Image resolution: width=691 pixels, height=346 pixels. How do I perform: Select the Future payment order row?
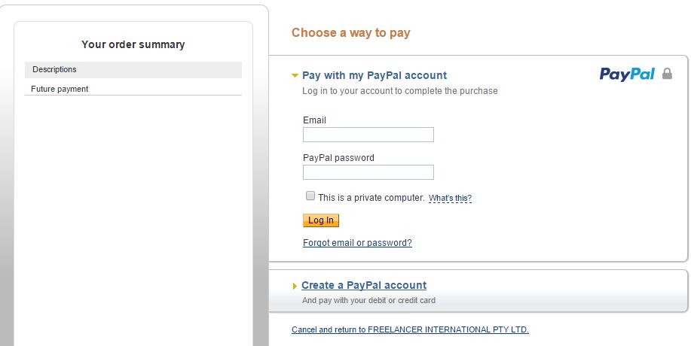[x=60, y=89]
